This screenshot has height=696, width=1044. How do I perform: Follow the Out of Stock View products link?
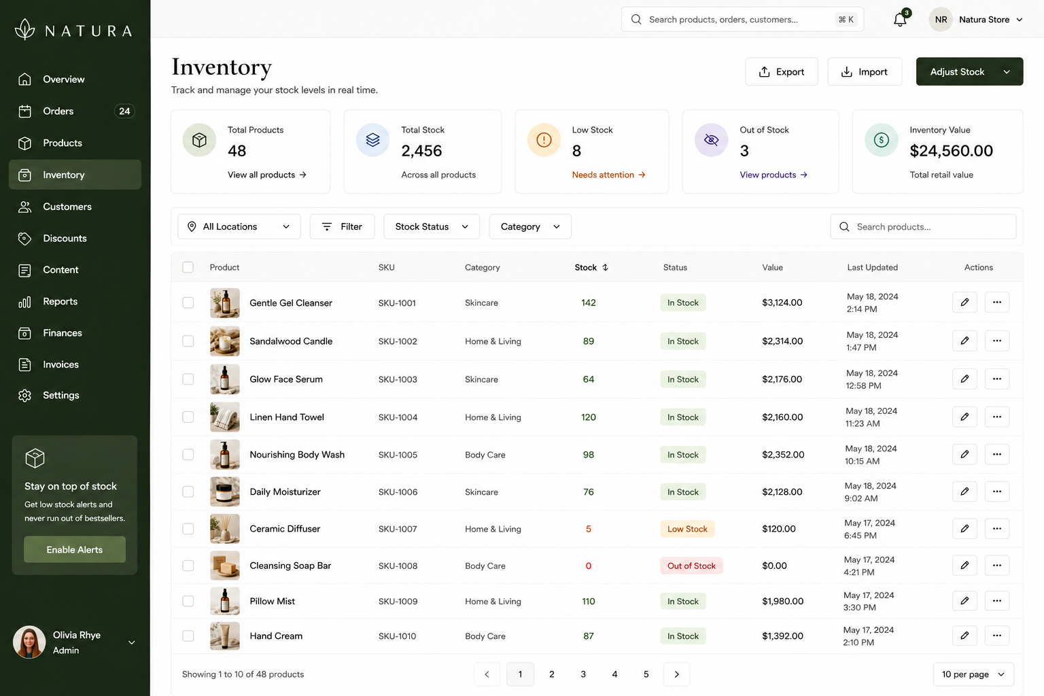[x=773, y=175]
